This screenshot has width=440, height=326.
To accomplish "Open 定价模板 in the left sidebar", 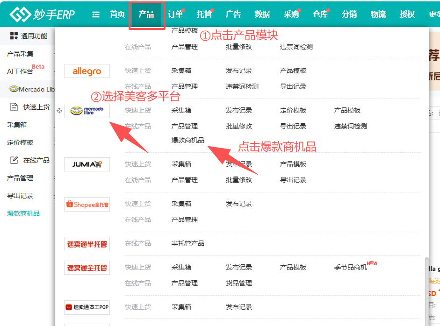I will coord(20,142).
